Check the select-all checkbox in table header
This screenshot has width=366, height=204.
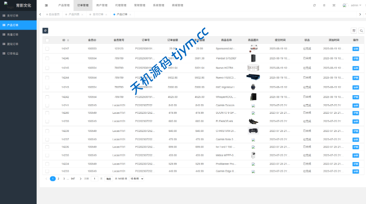(x=47, y=40)
